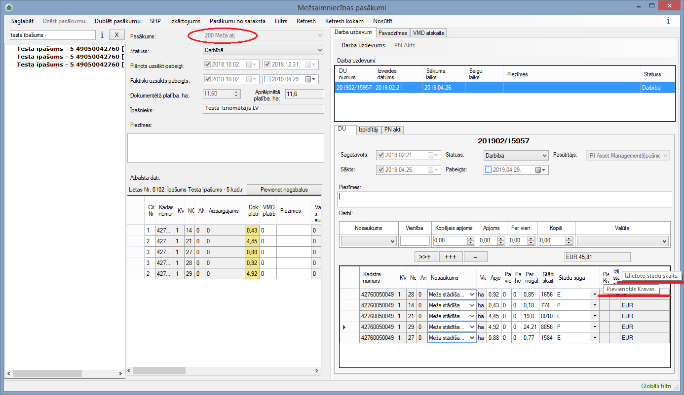
Task: Click row selector arrow in the works grid
Action: (344, 327)
